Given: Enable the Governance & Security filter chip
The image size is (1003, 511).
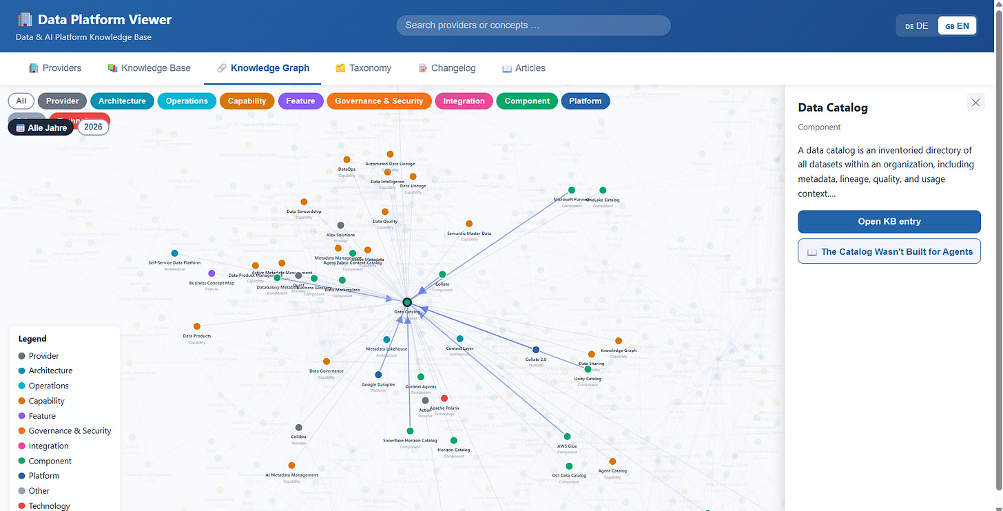Looking at the screenshot, I should point(380,101).
